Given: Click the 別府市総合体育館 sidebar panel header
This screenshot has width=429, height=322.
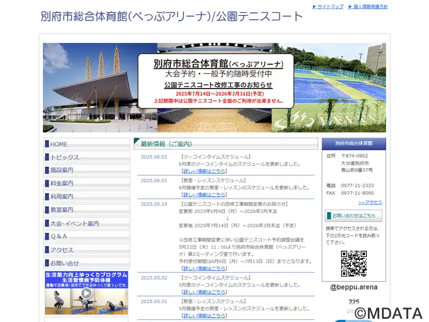Looking at the screenshot, I should (x=354, y=143).
